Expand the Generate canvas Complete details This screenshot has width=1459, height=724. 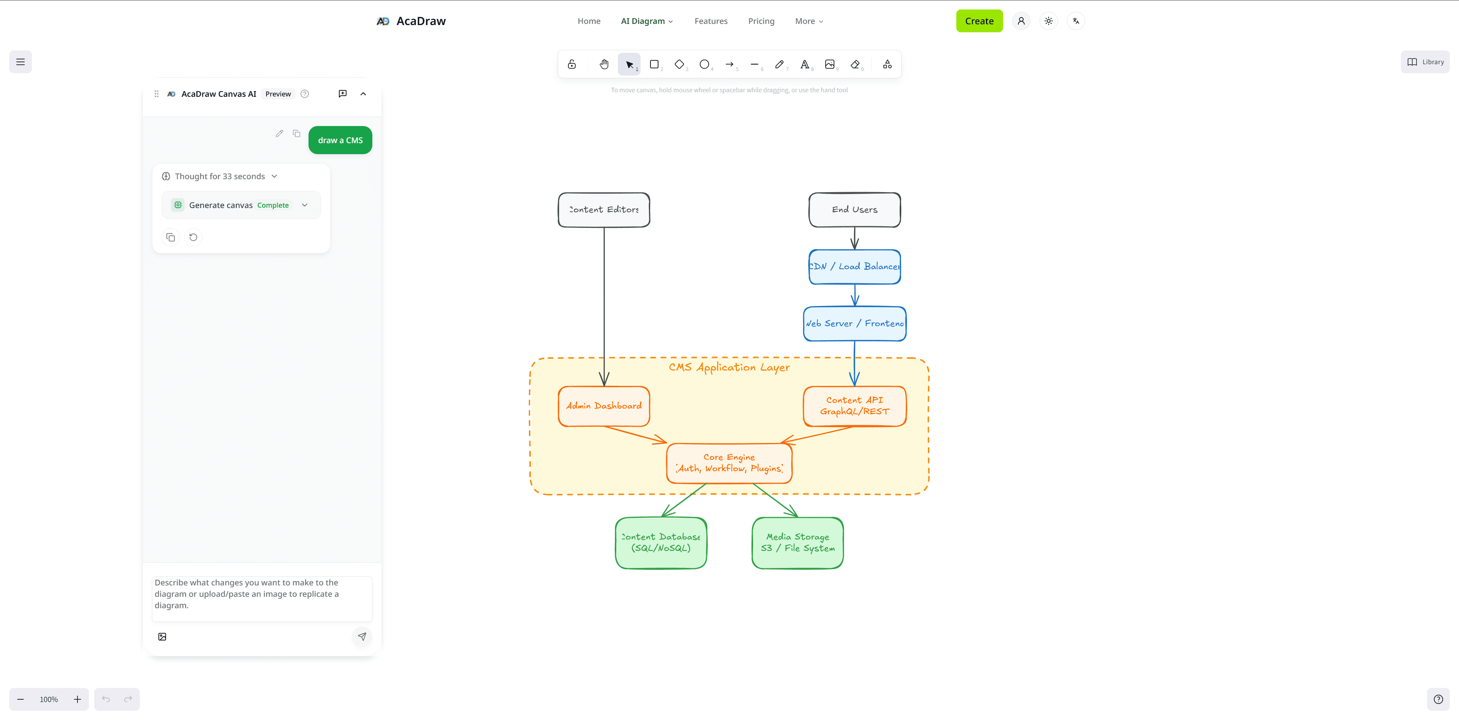(x=305, y=205)
